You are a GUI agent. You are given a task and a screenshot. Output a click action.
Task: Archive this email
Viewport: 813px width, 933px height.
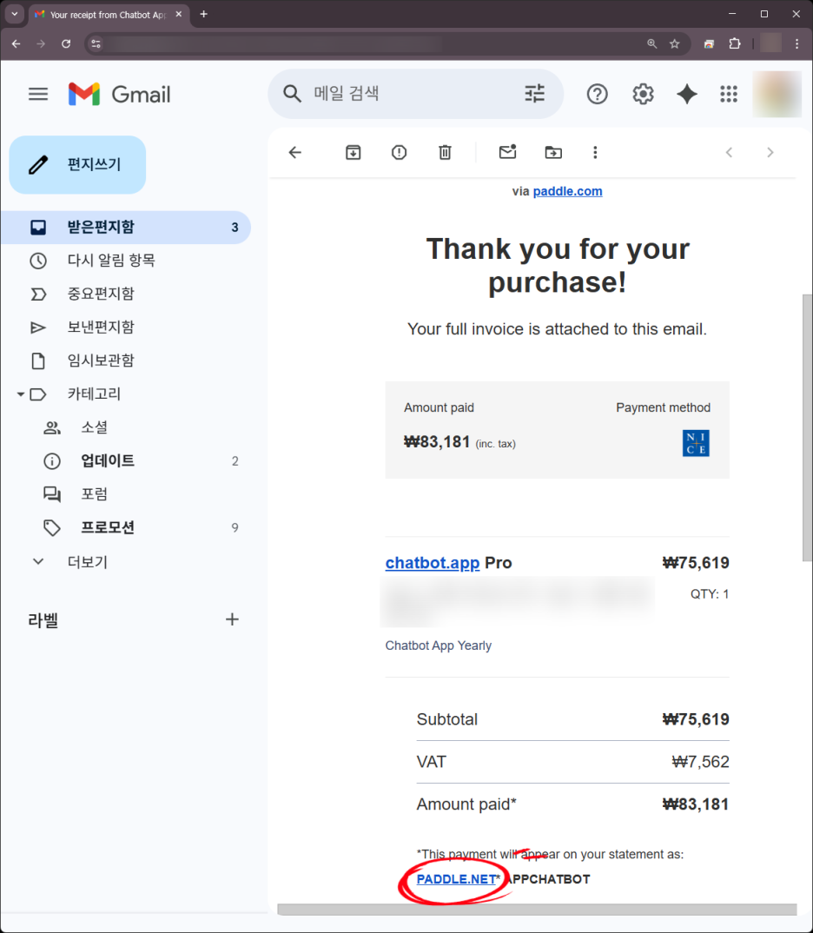[x=354, y=152]
